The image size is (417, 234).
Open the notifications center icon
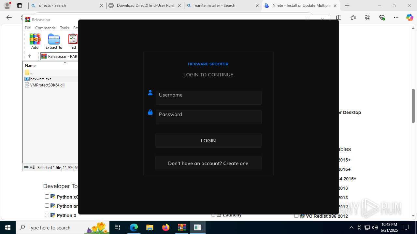(x=406, y=227)
